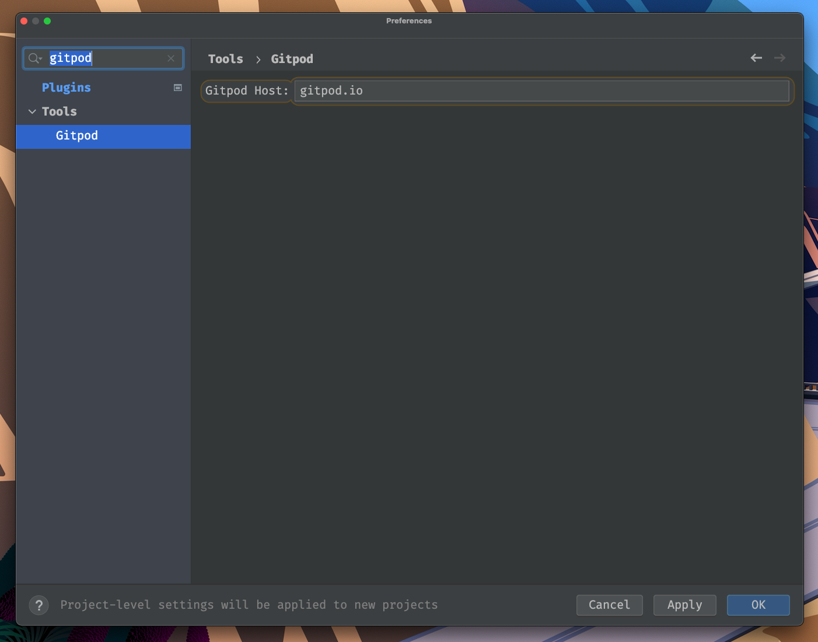Click the magnifying glass search icon

pos(33,58)
